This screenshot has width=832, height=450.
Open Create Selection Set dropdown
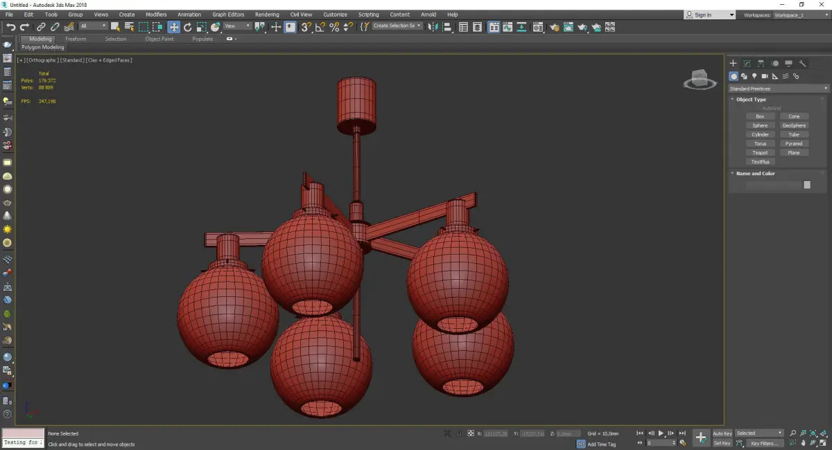click(397, 26)
